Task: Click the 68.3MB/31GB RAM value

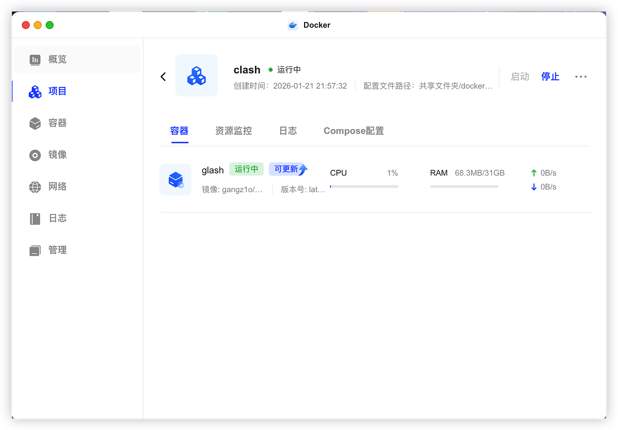Action: (480, 173)
